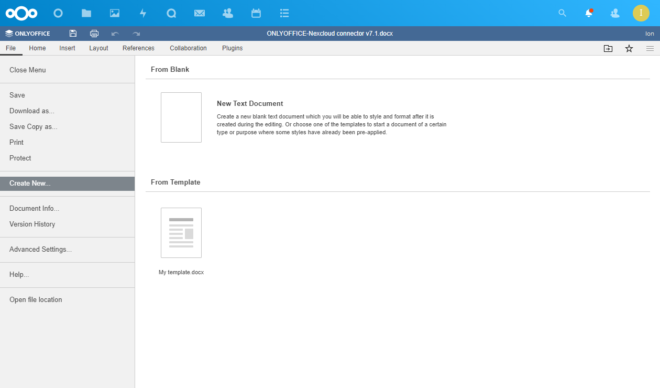Image resolution: width=660 pixels, height=388 pixels.
Task: Click the New Text Document heading
Action: (250, 104)
